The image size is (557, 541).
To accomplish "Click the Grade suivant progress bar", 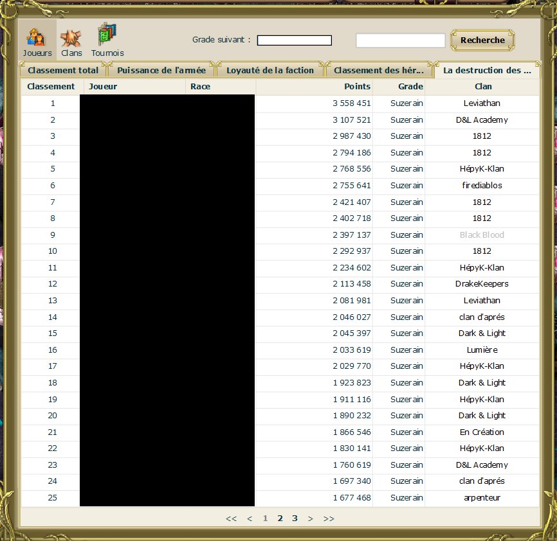I will 294,40.
